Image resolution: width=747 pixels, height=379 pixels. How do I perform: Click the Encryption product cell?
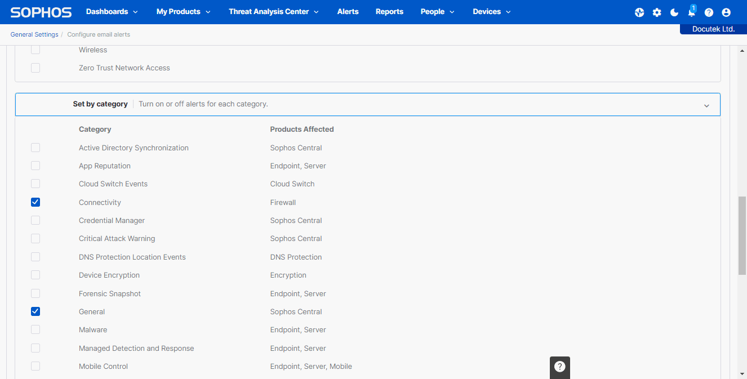pos(288,275)
